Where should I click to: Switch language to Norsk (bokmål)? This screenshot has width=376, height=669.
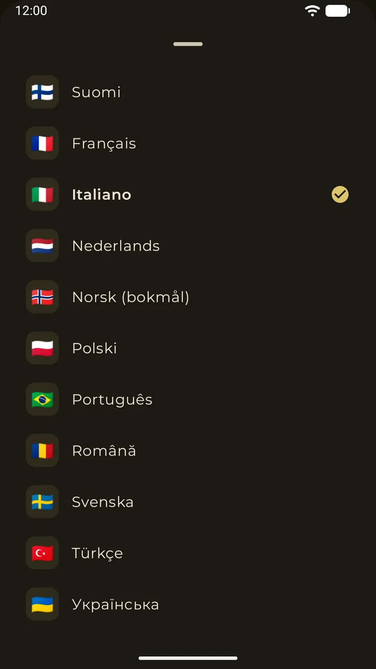188,297
